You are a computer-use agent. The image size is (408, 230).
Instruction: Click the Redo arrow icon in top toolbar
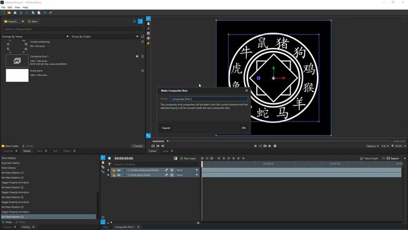(x=51, y=13)
